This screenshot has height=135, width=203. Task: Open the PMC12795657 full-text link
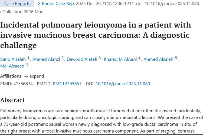67,84
